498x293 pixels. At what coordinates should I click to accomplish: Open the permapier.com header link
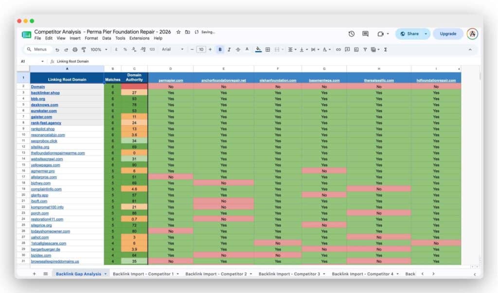pyautogui.click(x=171, y=80)
